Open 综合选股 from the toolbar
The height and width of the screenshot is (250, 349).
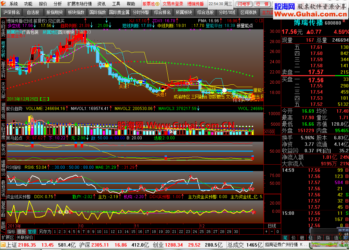(205, 12)
